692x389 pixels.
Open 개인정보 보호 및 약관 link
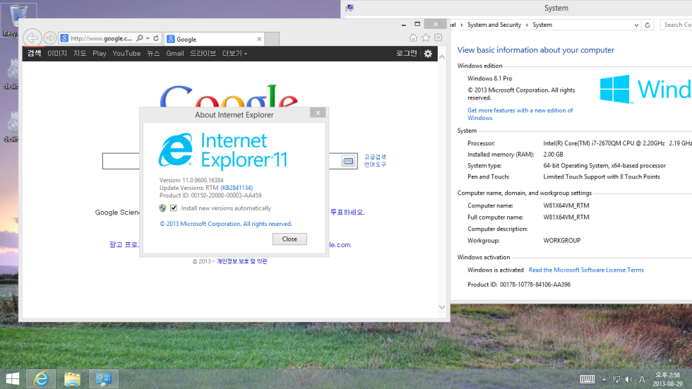click(x=241, y=261)
